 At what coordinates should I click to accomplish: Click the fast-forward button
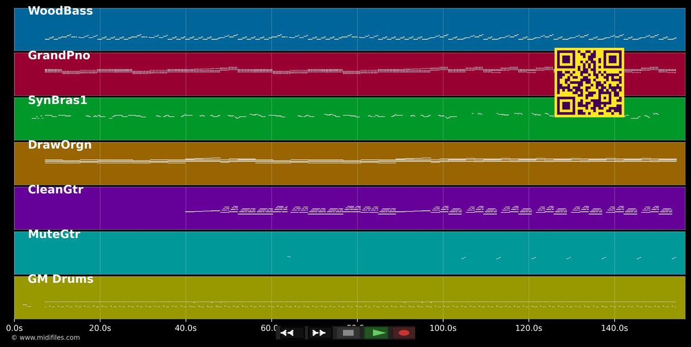(x=320, y=333)
